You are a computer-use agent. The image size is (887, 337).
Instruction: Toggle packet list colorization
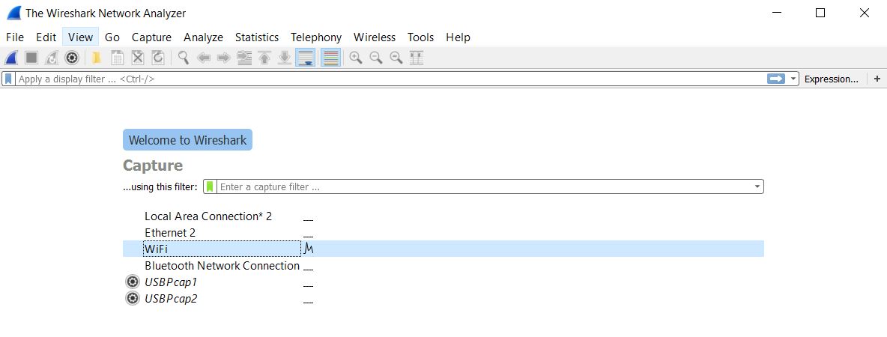(x=330, y=58)
